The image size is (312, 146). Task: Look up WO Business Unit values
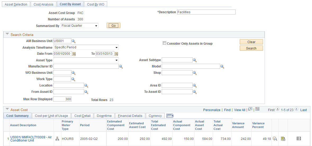(x=73, y=73)
